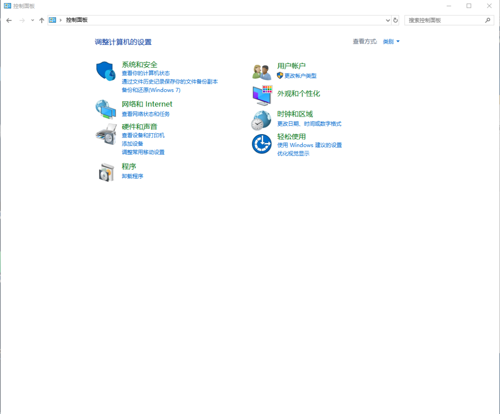
Task: Click the search magnifier icon
Action: (487, 20)
